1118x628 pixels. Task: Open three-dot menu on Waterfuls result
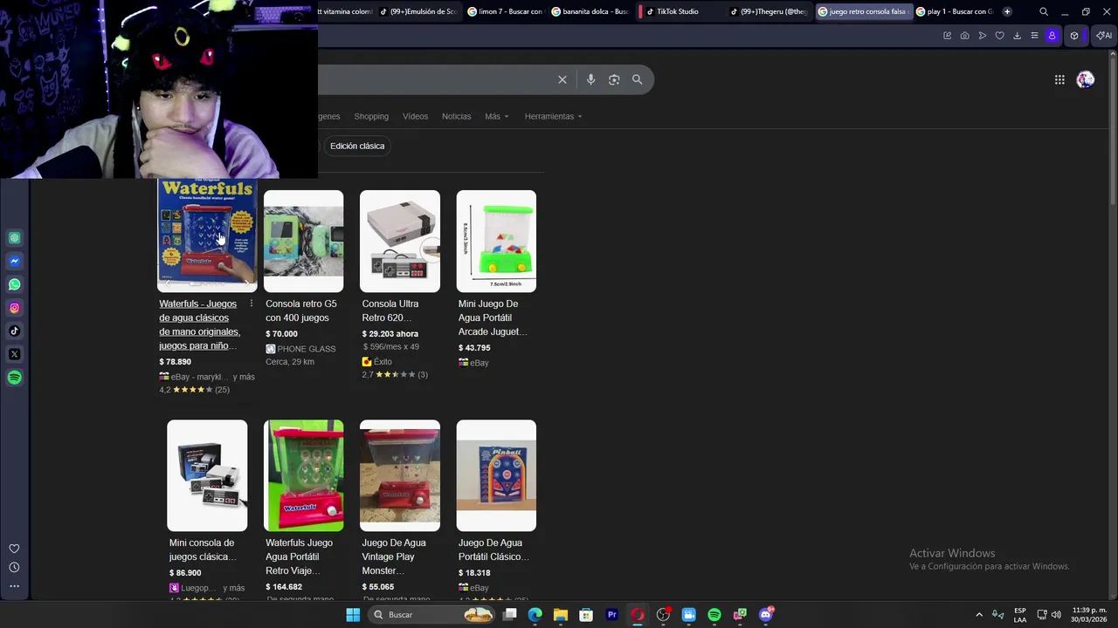[x=252, y=304]
